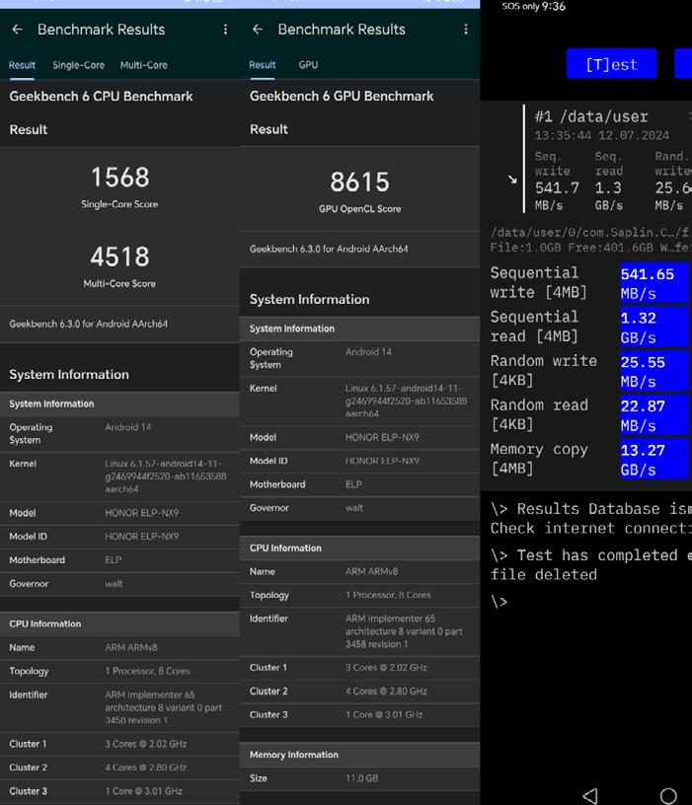
Task: Tap Motherboard ELP row in GPU panel
Action: [359, 484]
